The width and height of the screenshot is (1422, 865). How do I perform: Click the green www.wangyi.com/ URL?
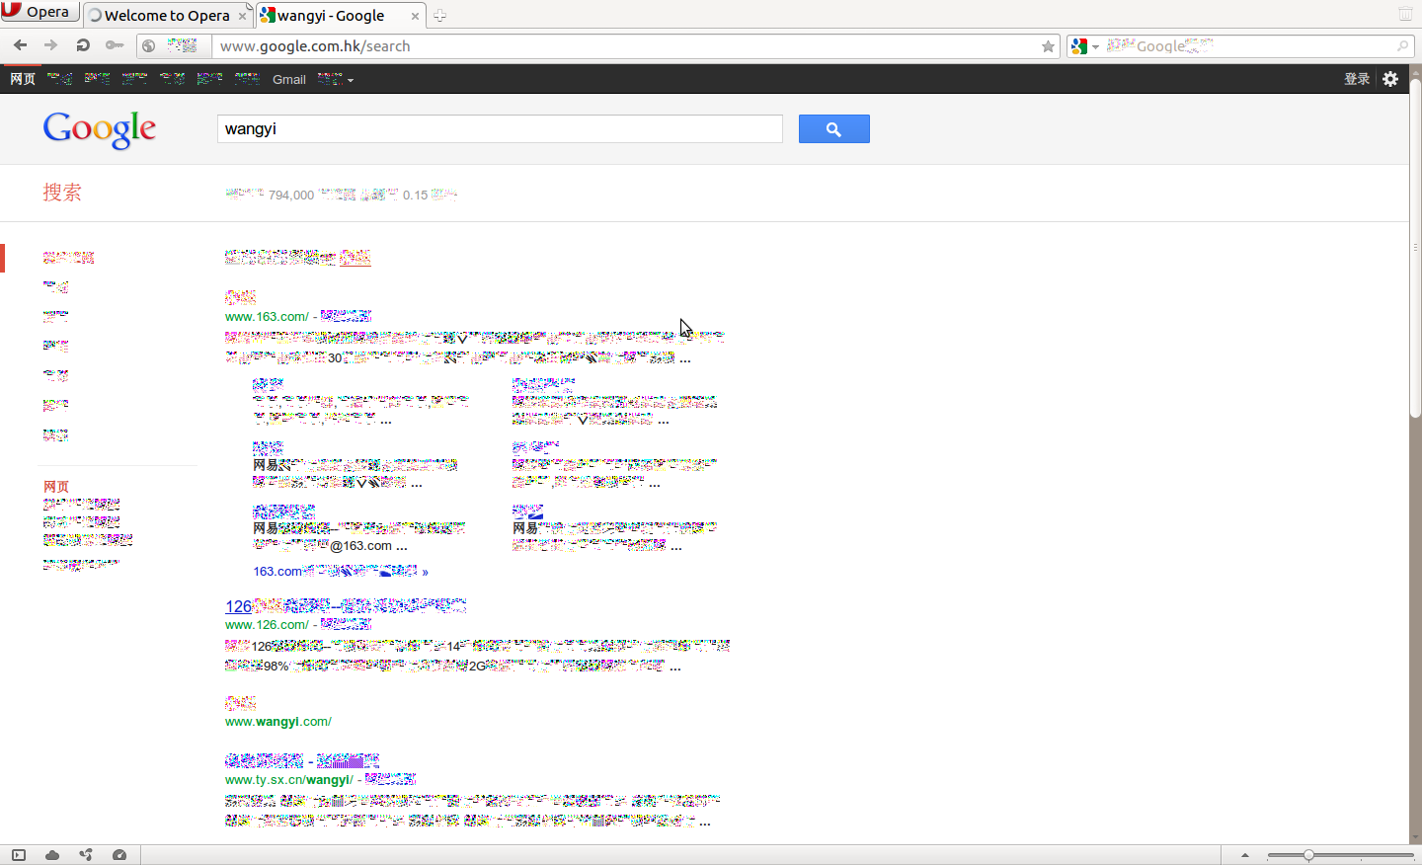point(278,722)
